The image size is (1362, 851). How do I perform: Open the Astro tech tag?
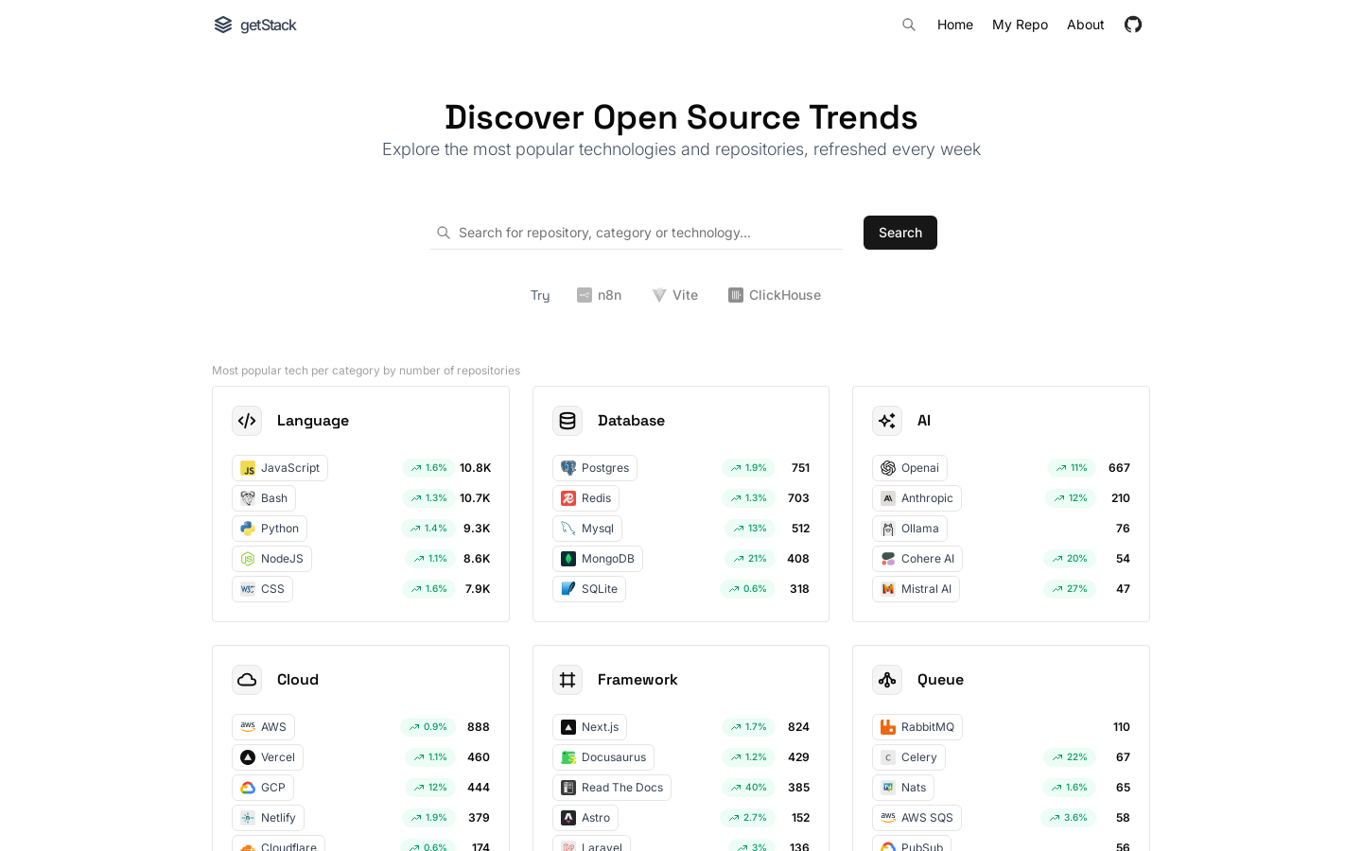(585, 818)
